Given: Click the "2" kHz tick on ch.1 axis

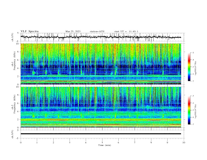Looking at the screenshot, I should point(18,76).
